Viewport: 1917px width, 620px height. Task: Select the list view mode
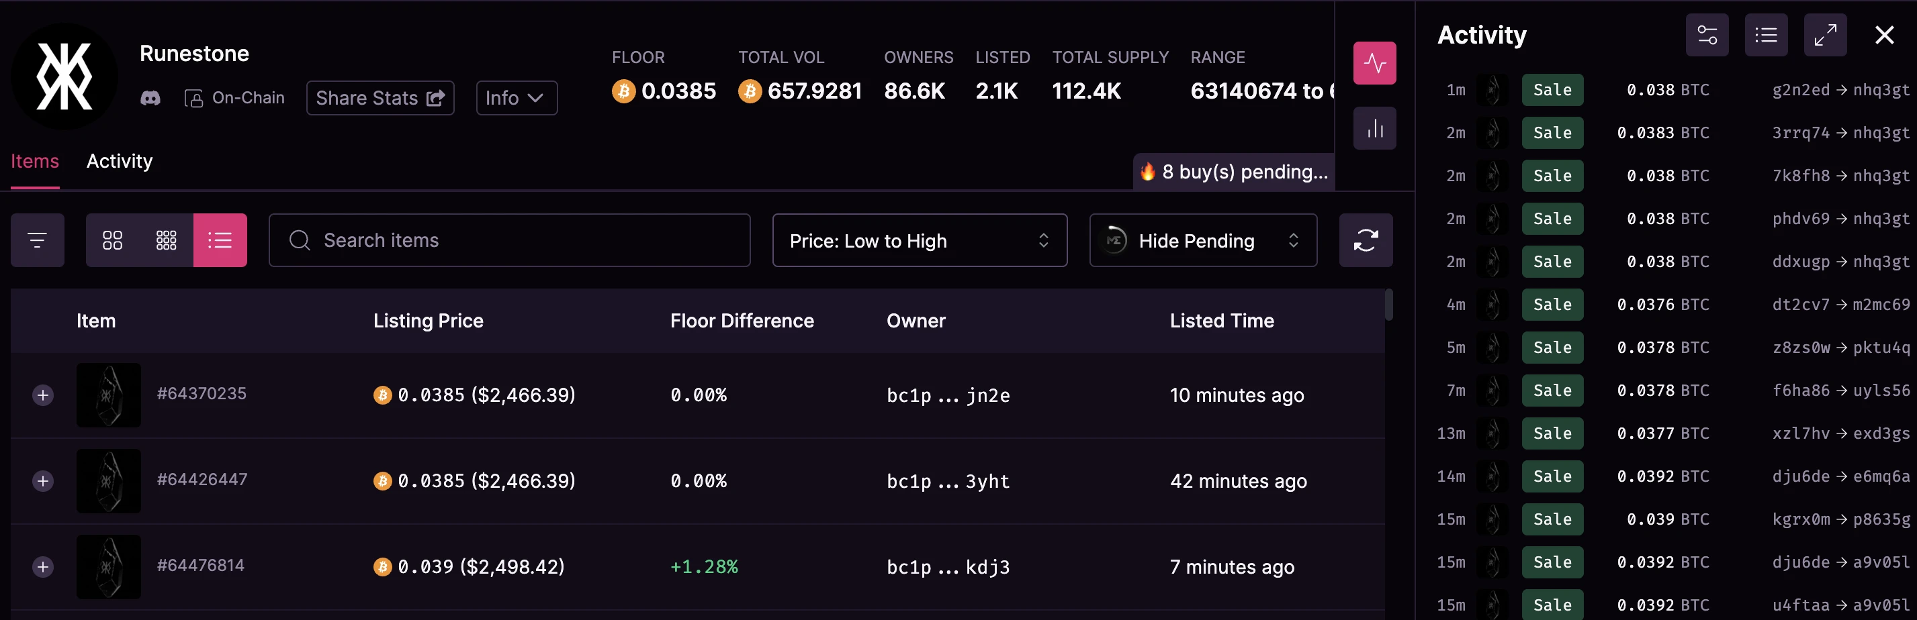pos(220,240)
